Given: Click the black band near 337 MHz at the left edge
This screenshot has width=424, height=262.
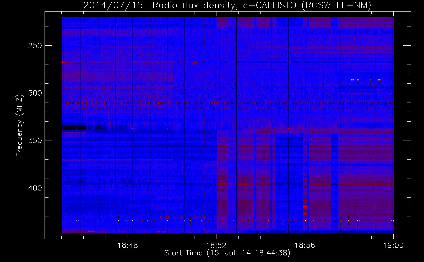Looking at the screenshot, I should 74,128.
